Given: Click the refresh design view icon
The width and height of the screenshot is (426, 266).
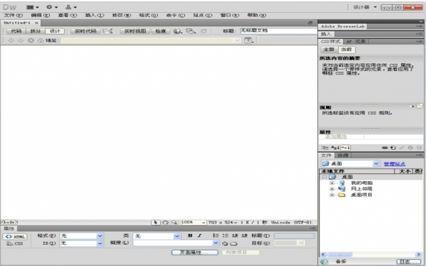Looking at the screenshot, I should 204,31.
